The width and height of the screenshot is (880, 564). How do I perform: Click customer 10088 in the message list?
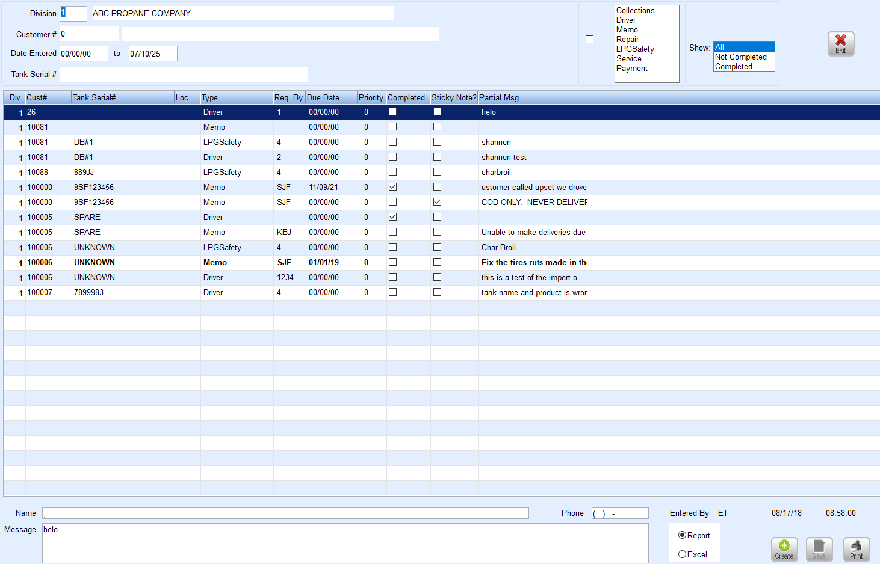(38, 172)
